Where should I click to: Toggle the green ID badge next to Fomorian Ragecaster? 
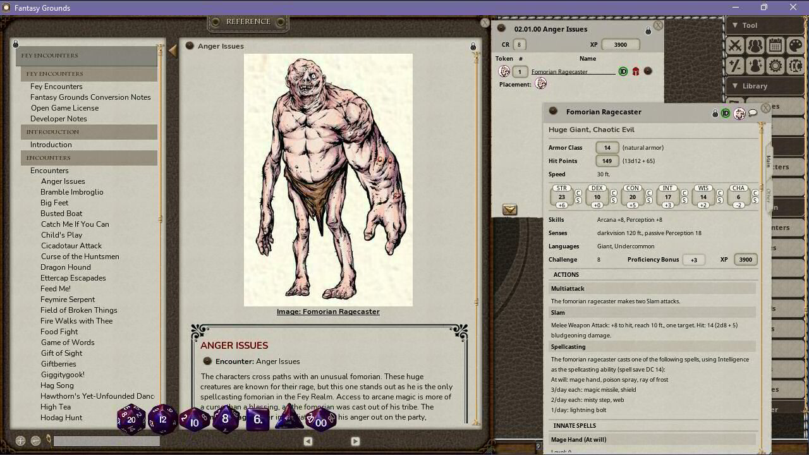(623, 71)
